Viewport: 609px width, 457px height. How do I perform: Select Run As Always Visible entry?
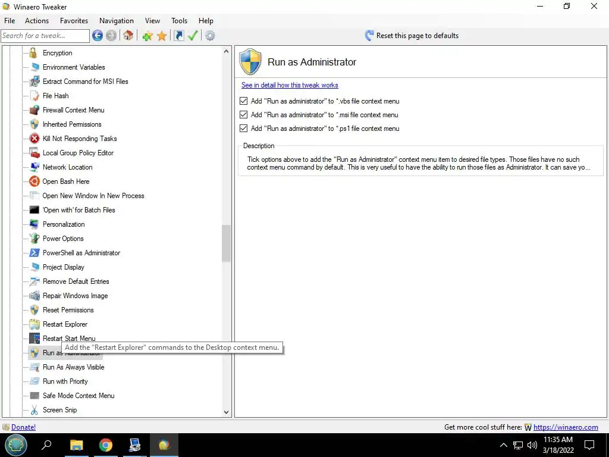(73, 367)
